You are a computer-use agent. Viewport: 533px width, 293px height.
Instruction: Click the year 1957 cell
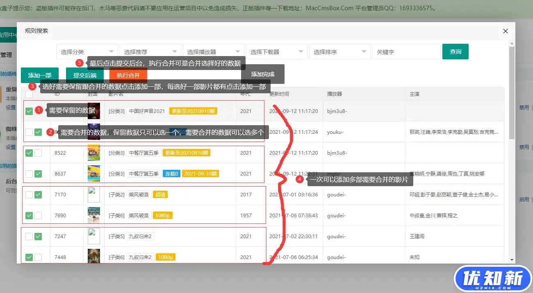coord(246,216)
